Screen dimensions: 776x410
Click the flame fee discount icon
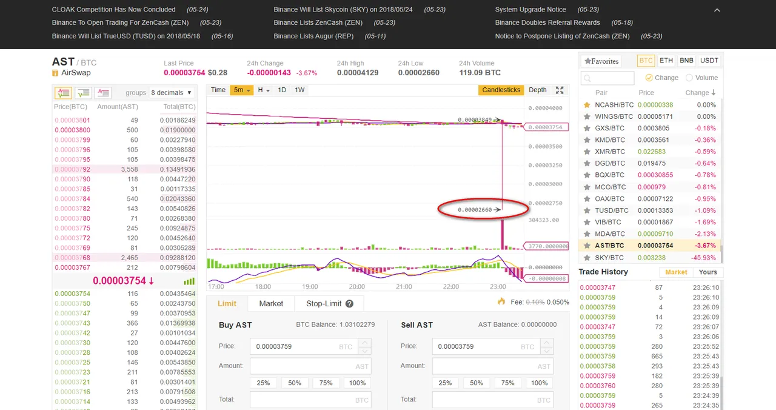click(501, 301)
